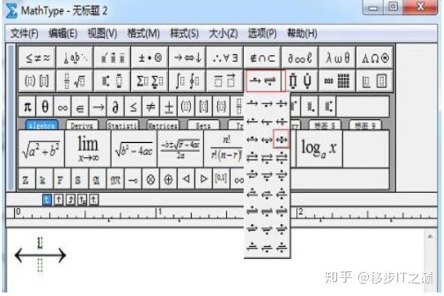Insert the quadratic formula expression
444x296 pixels.
[180, 149]
